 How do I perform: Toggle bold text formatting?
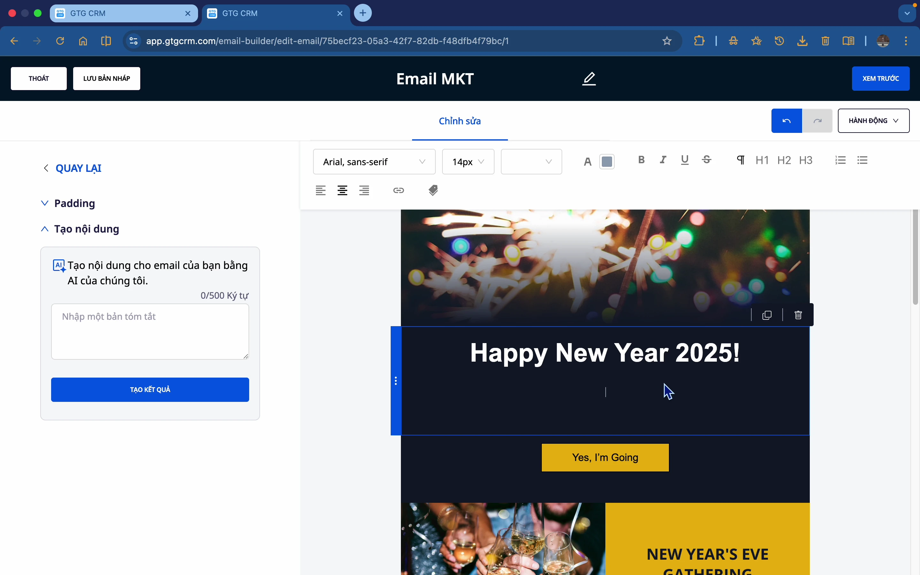(641, 160)
